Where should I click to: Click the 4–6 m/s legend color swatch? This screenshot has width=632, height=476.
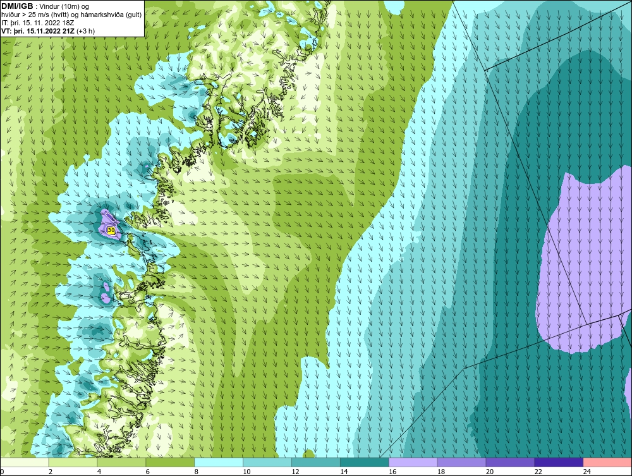(x=121, y=462)
